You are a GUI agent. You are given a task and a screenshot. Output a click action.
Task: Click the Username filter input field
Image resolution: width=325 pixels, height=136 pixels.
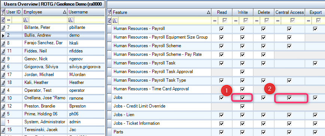(x=89, y=20)
